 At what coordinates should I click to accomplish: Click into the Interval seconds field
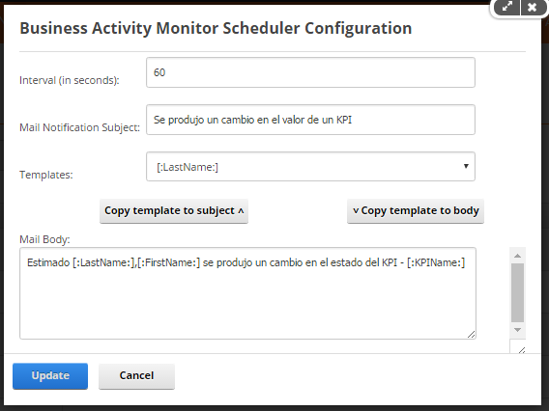[310, 72]
